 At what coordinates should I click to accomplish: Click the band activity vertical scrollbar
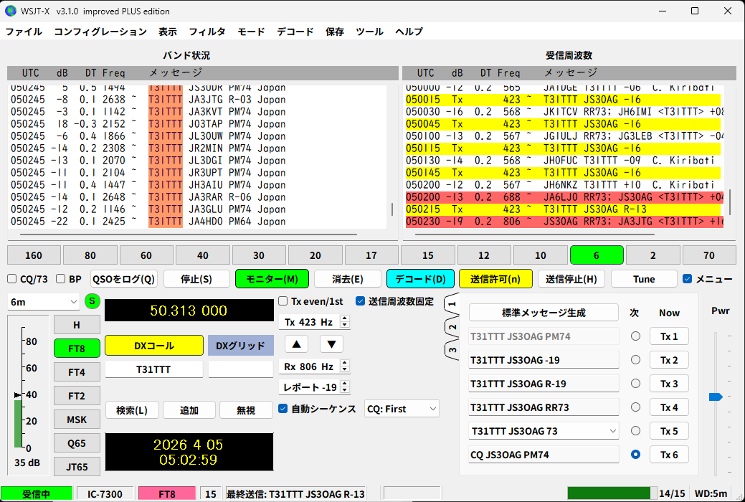[x=392, y=209]
